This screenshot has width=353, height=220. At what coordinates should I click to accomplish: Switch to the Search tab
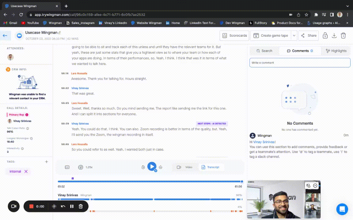[x=264, y=51]
